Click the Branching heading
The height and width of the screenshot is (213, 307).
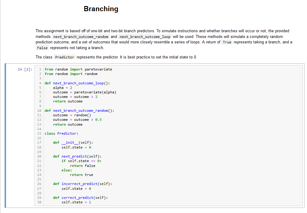[101, 9]
